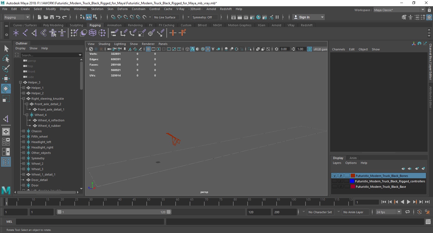433x233 pixels.
Task: Click the Play Backwards button
Action: tap(402, 202)
